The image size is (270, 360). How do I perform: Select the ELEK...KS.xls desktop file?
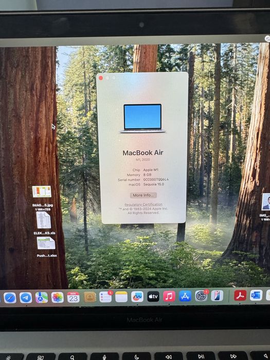click(44, 223)
